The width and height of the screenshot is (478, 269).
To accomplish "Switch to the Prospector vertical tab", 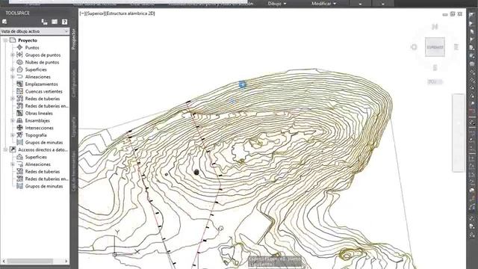I will click(73, 40).
